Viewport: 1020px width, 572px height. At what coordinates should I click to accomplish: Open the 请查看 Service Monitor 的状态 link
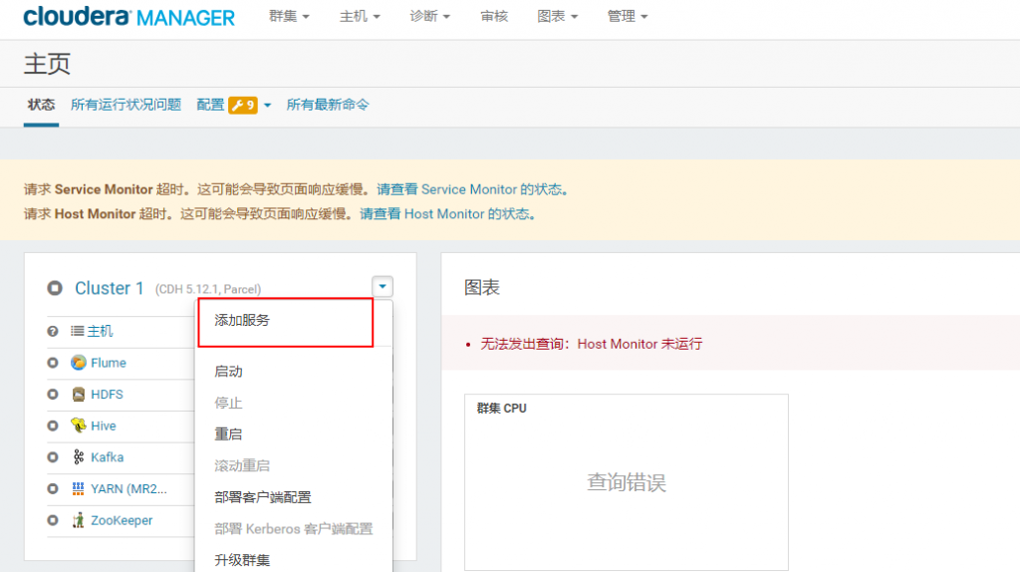point(472,189)
